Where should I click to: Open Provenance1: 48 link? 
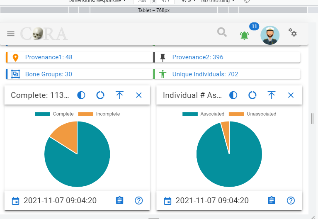coord(49,57)
